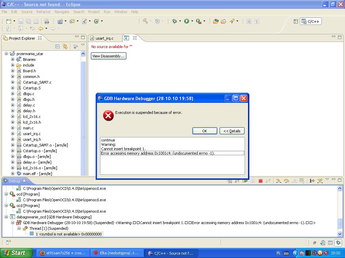Click the Elka taskbar item
Image resolution: width=345 pixels, height=258 pixels.
117,253
